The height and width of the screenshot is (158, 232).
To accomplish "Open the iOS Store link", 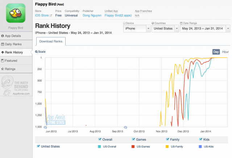I will click(42, 15).
